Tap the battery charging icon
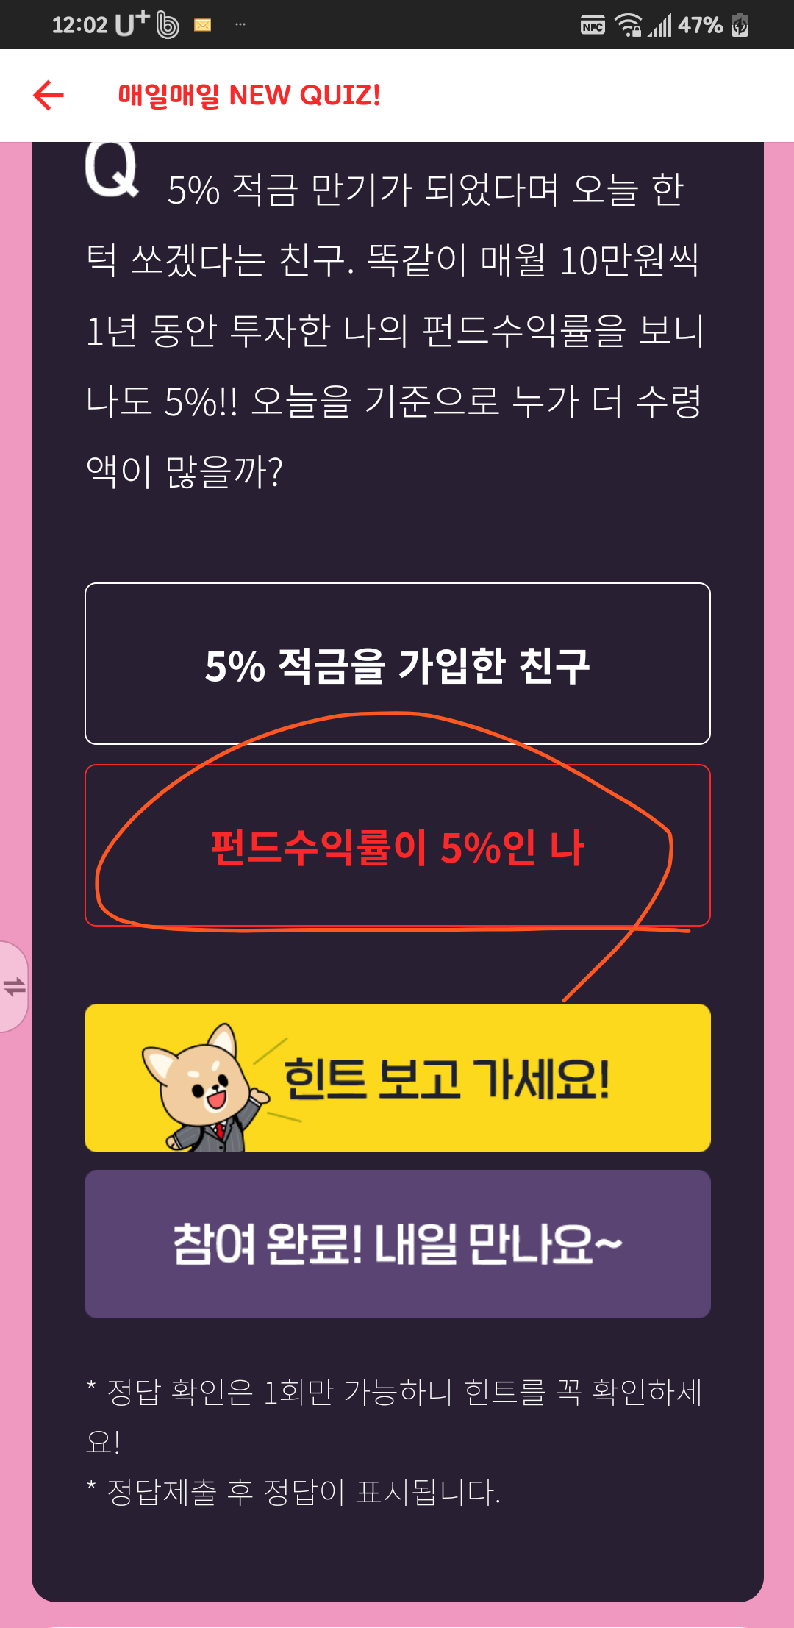 [740, 25]
